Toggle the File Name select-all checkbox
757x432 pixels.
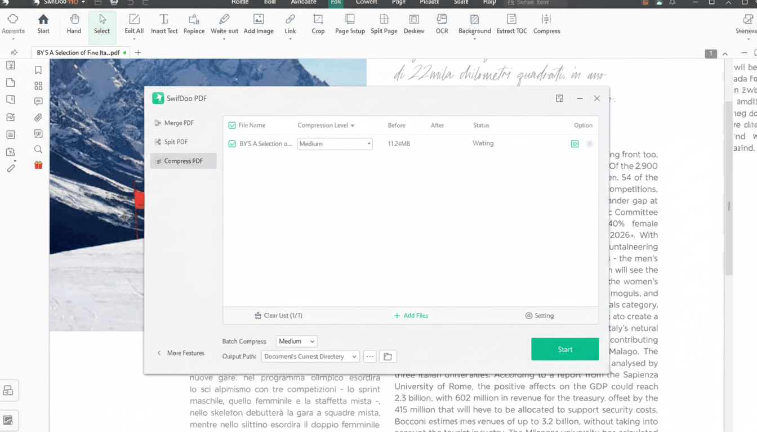(x=232, y=125)
